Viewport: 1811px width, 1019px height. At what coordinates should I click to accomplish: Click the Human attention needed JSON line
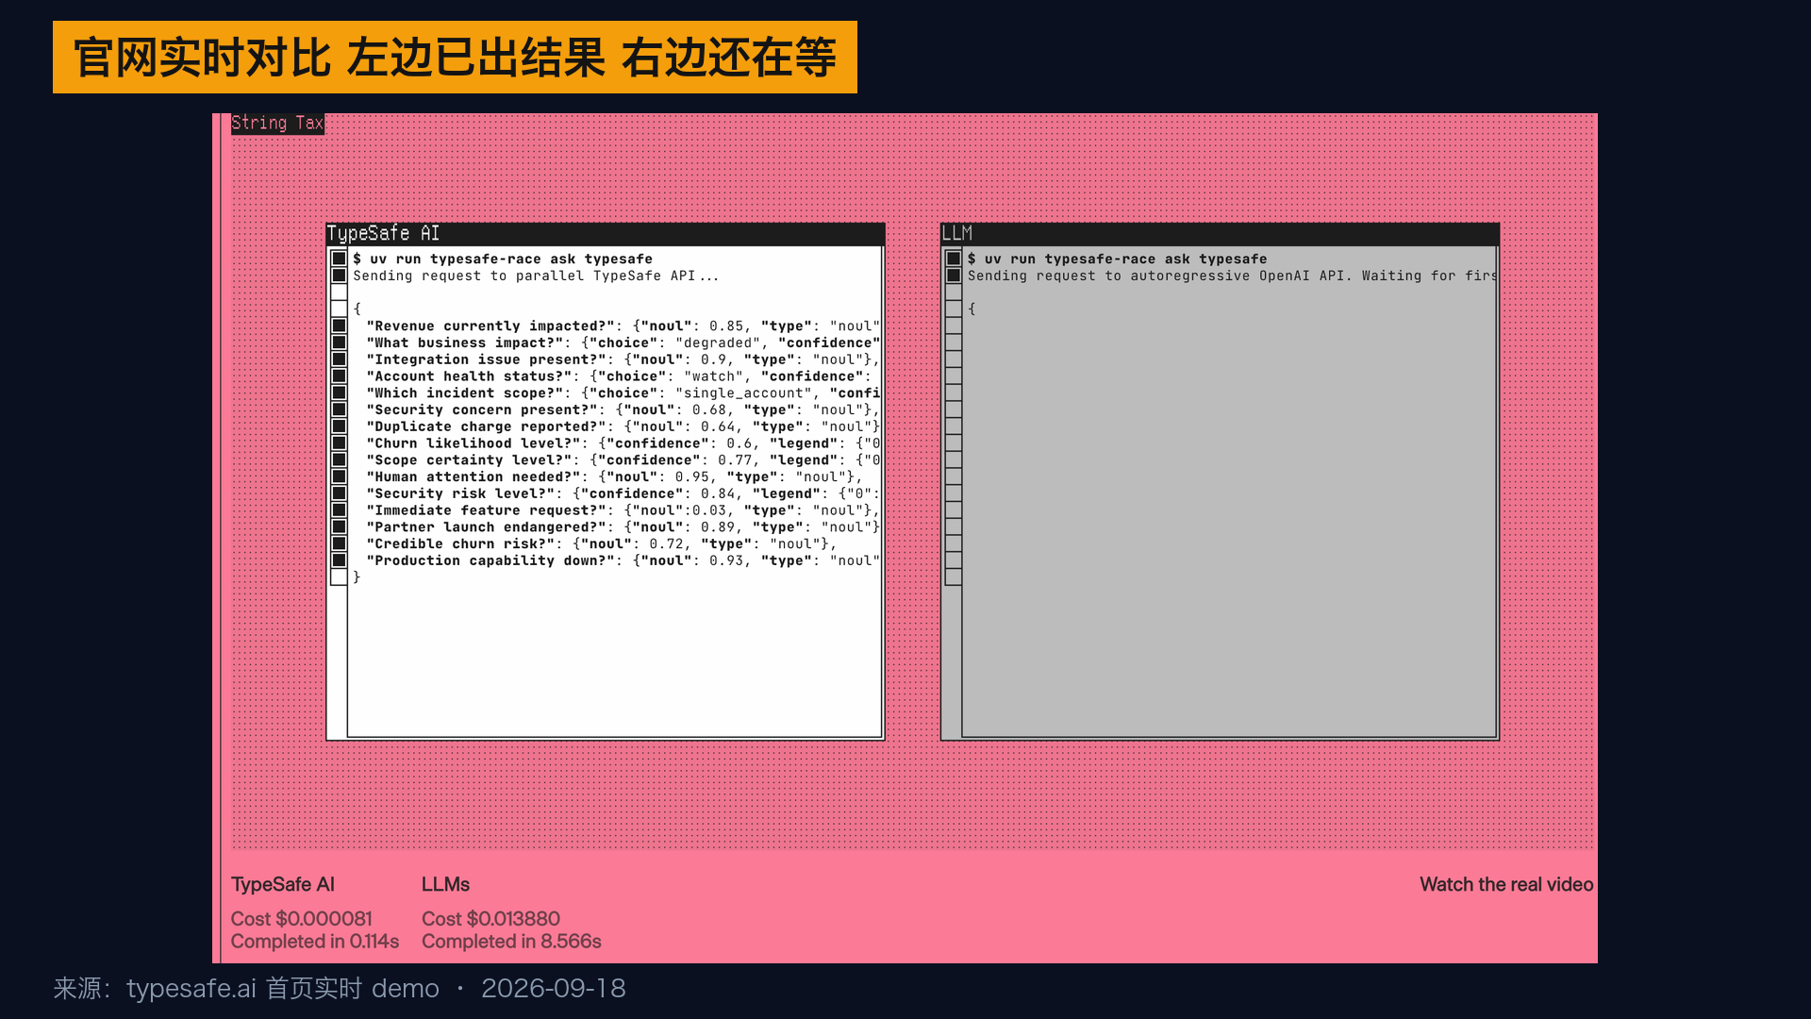(614, 476)
